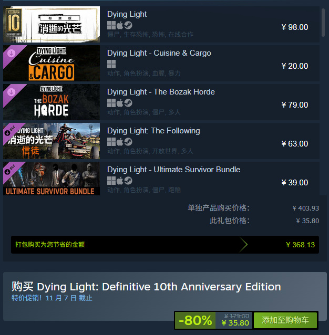Open Dying Light: The Following title link
Image resolution: width=329 pixels, height=335 pixels.
153,131
